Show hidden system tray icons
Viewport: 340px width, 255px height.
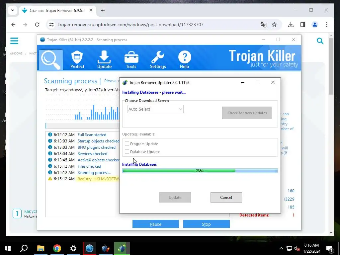point(281,248)
